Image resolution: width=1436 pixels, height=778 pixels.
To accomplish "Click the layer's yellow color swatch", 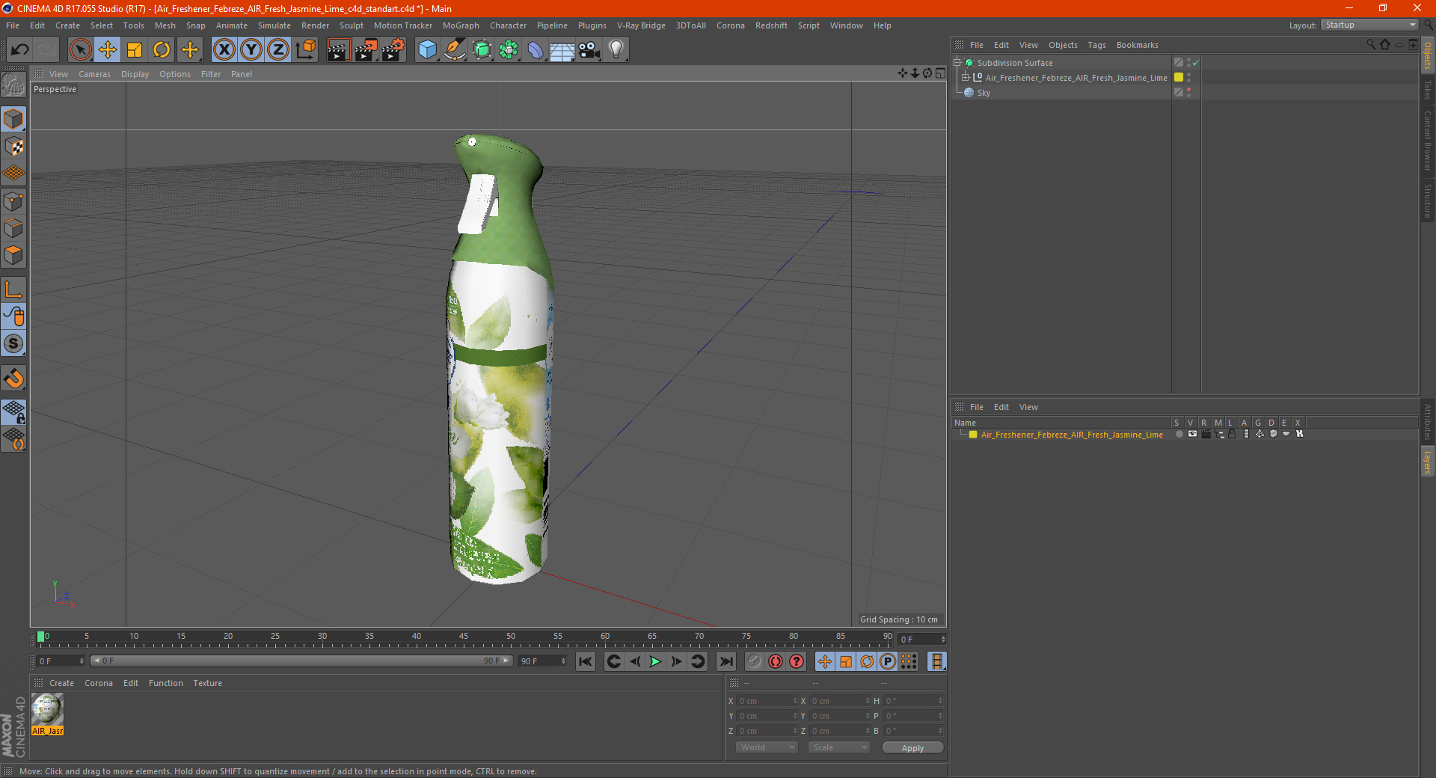I will point(973,435).
